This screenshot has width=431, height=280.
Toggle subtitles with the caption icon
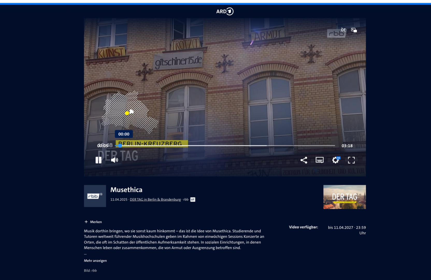320,160
